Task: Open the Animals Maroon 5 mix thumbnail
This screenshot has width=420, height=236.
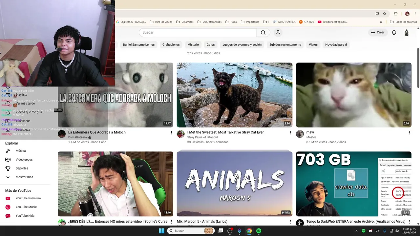Action: tap(235, 184)
